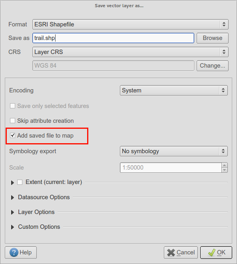Viewport: 237px width, 264px height.
Task: Enable Skip attribute creation checkbox
Action: [13, 121]
